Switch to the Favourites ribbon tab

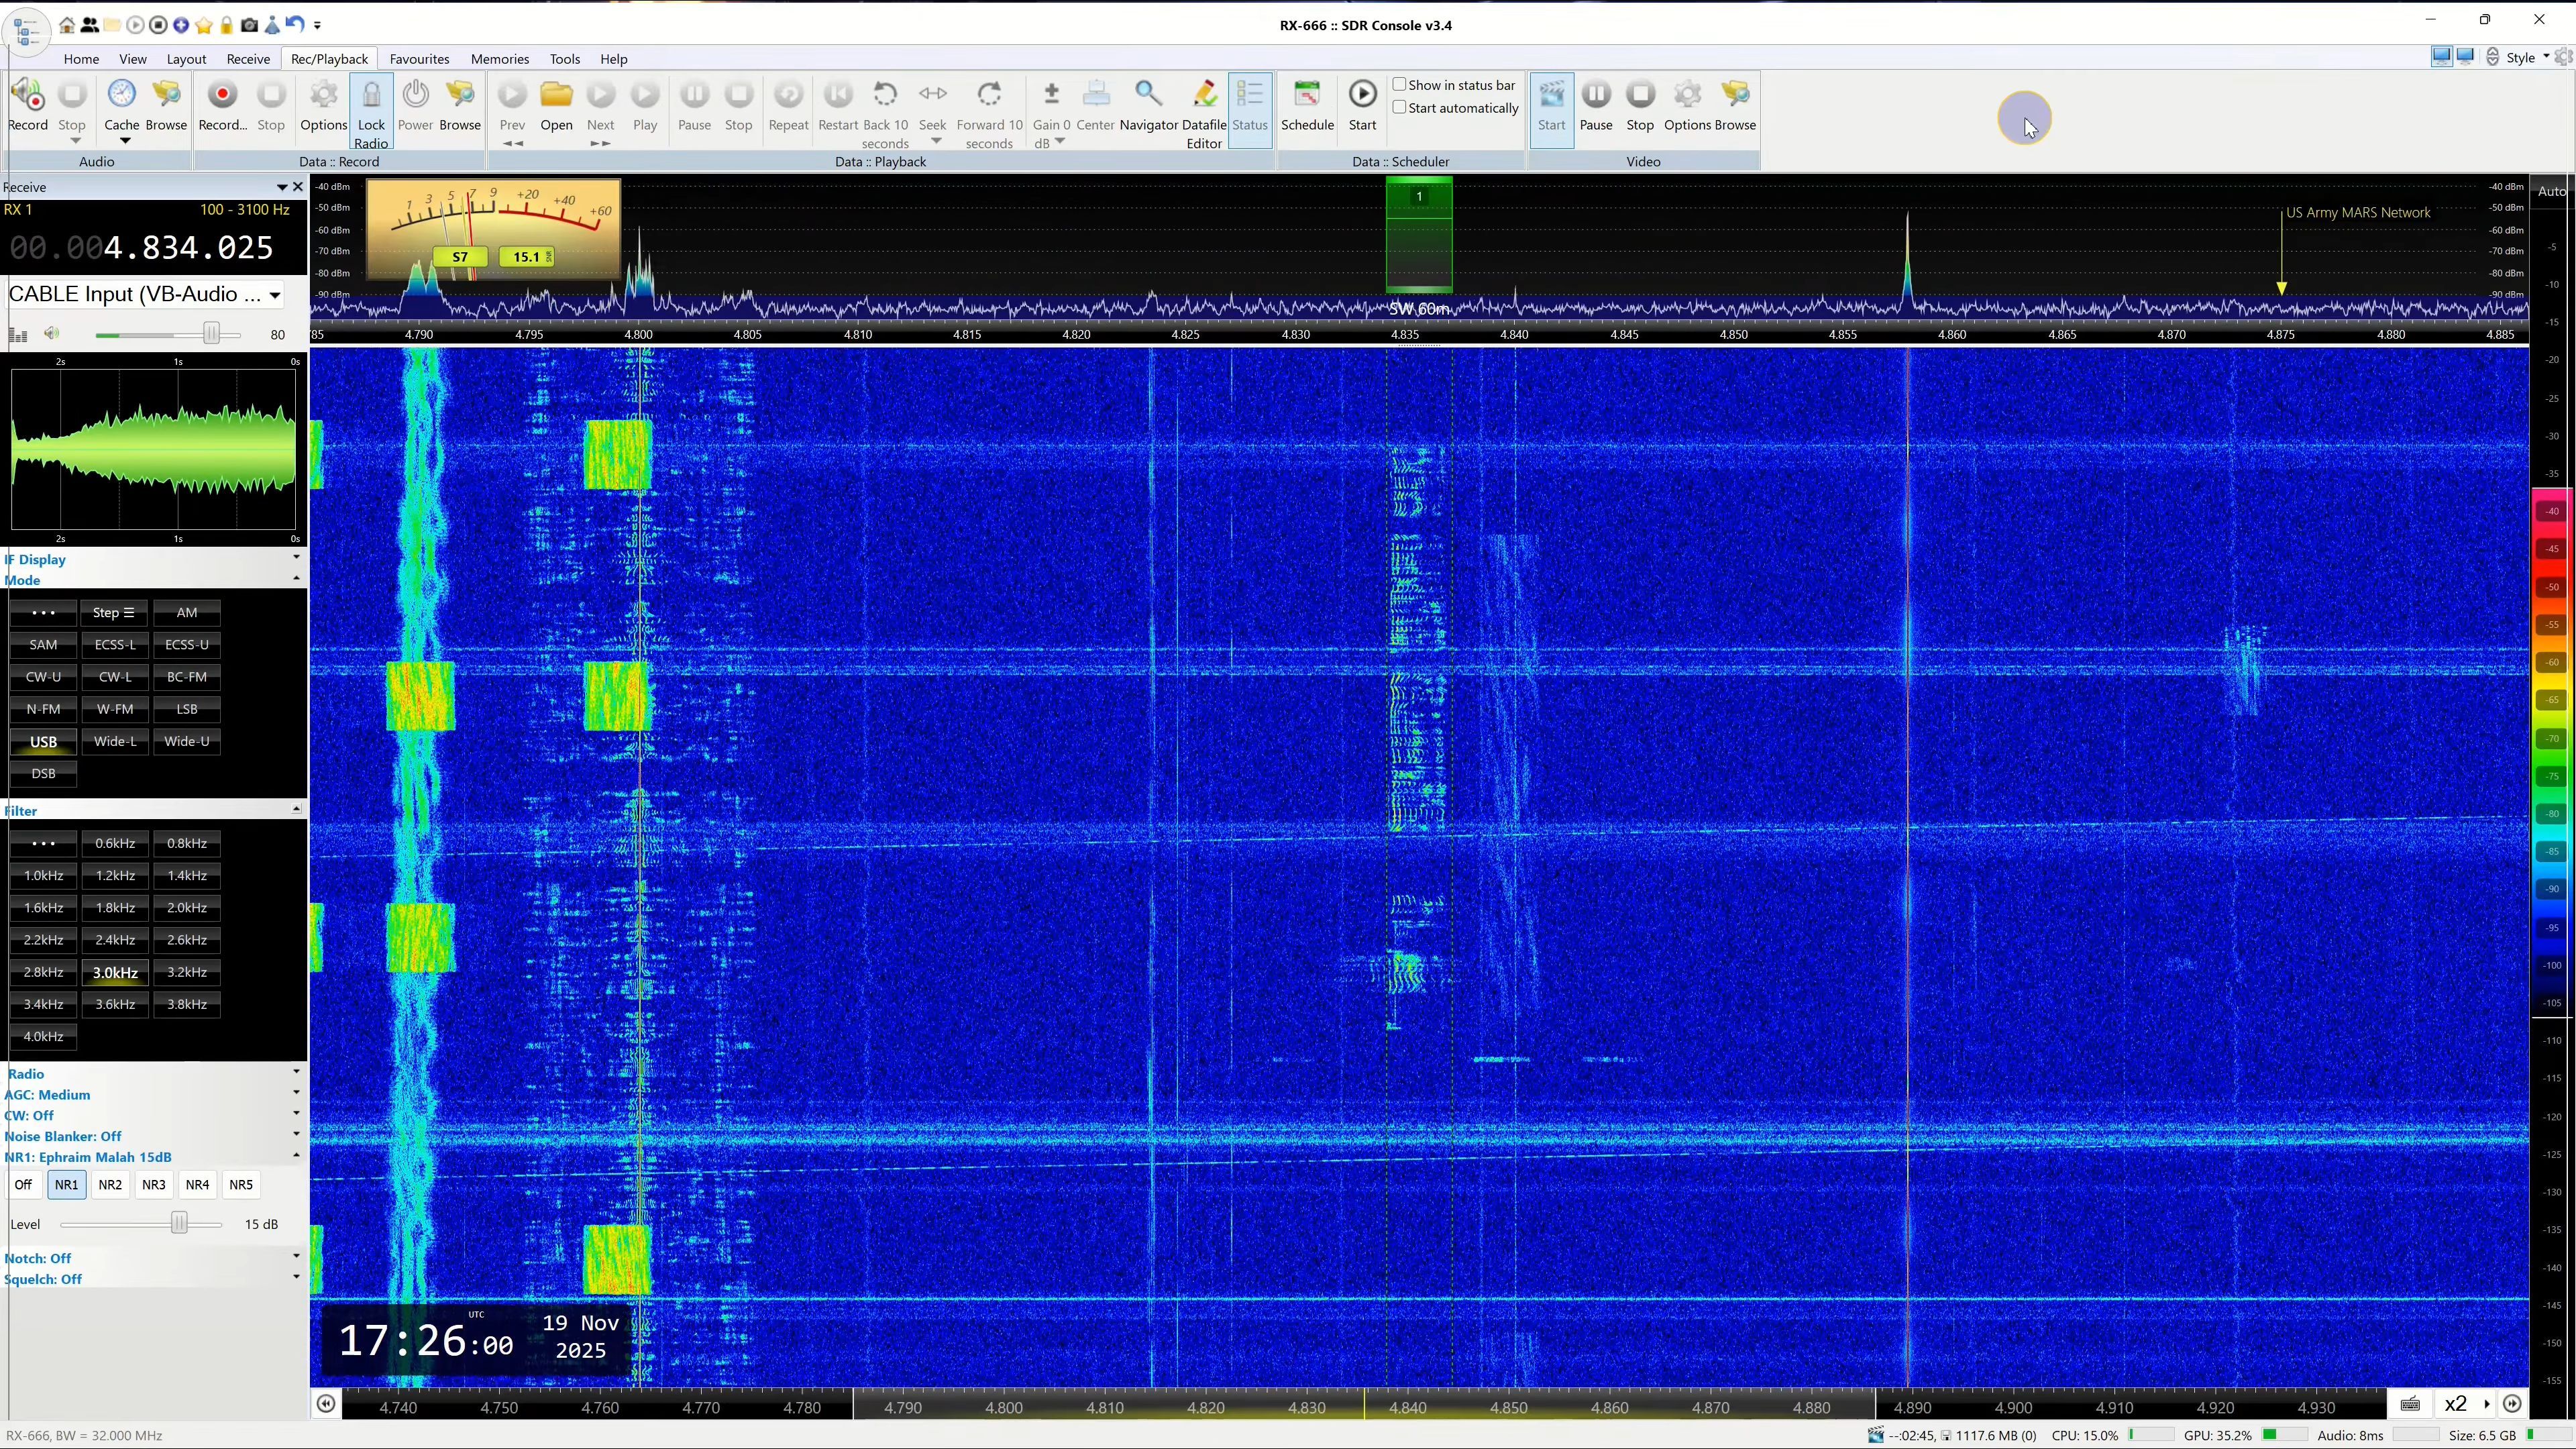pos(419,59)
